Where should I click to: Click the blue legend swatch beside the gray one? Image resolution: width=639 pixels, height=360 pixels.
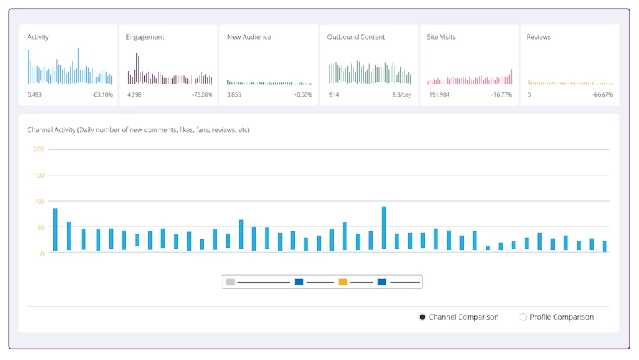click(x=299, y=283)
